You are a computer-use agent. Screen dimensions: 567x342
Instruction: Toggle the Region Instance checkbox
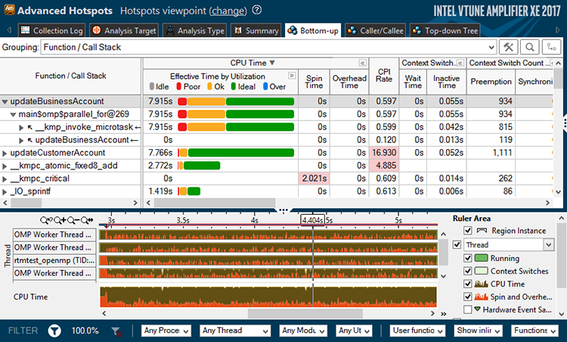(467, 231)
